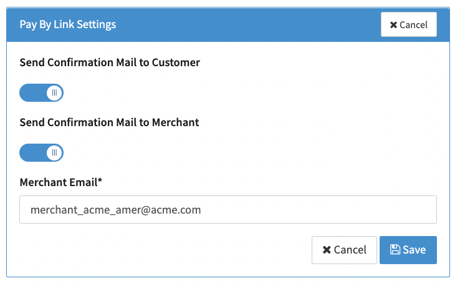This screenshot has width=460, height=286.
Task: Click the X icon in header Cancel button
Action: [393, 25]
